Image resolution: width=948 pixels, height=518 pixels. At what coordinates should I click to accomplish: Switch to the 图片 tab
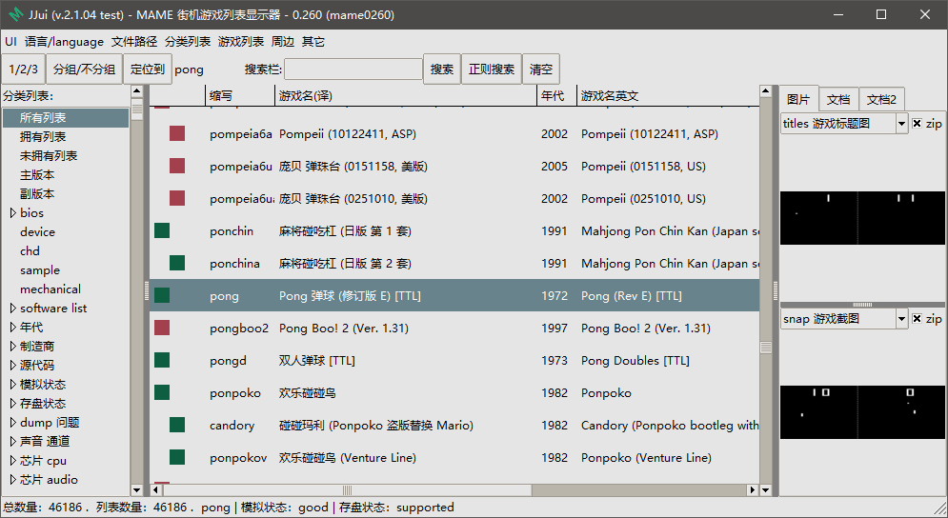pos(798,98)
